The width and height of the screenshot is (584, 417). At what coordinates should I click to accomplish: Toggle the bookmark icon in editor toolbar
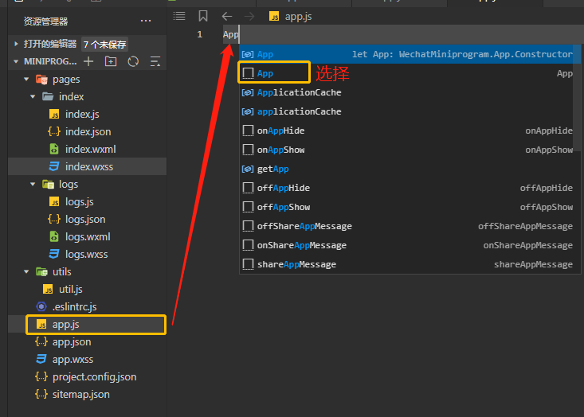203,16
